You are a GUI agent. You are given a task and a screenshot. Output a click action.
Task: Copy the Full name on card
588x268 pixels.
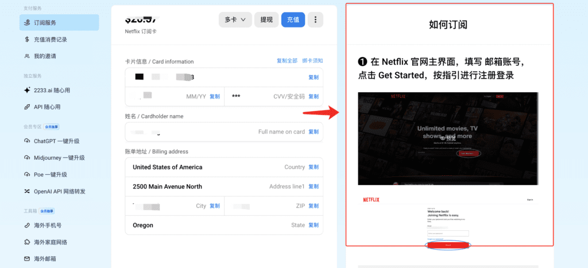(x=314, y=132)
